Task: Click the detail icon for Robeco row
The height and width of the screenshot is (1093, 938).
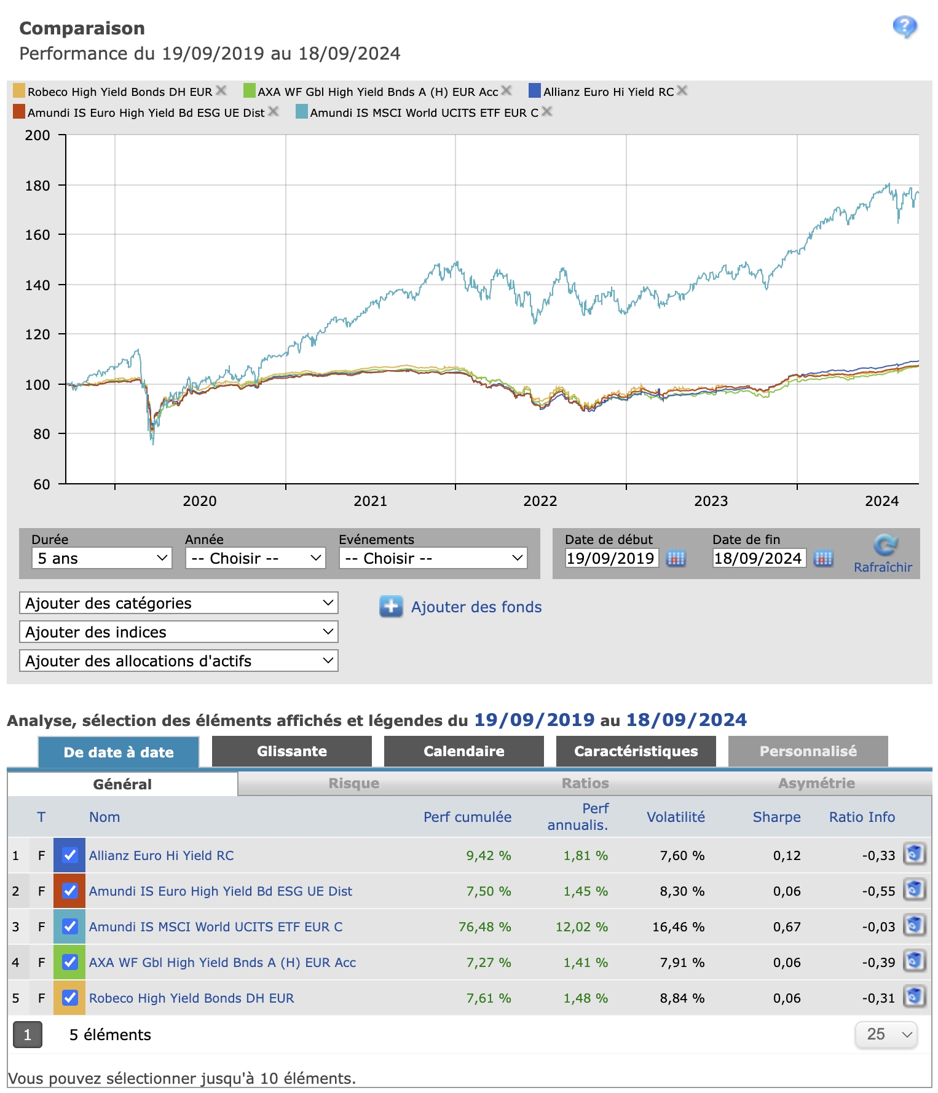Action: [x=914, y=997]
